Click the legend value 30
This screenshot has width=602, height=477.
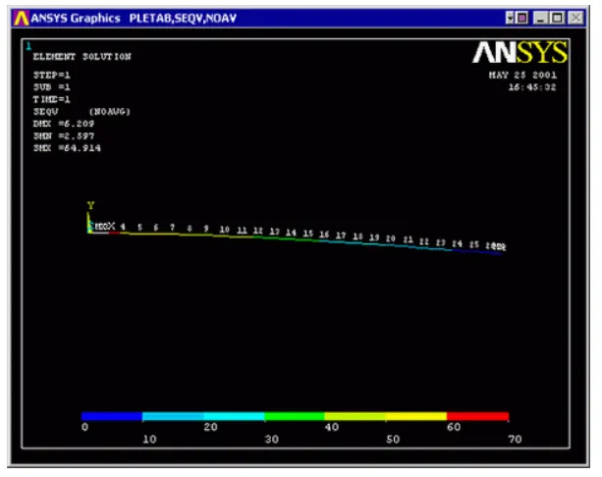pos(271,440)
